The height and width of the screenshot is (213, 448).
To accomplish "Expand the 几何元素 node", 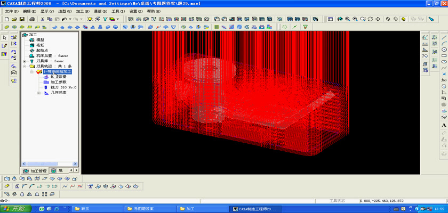I will pos(39,93).
